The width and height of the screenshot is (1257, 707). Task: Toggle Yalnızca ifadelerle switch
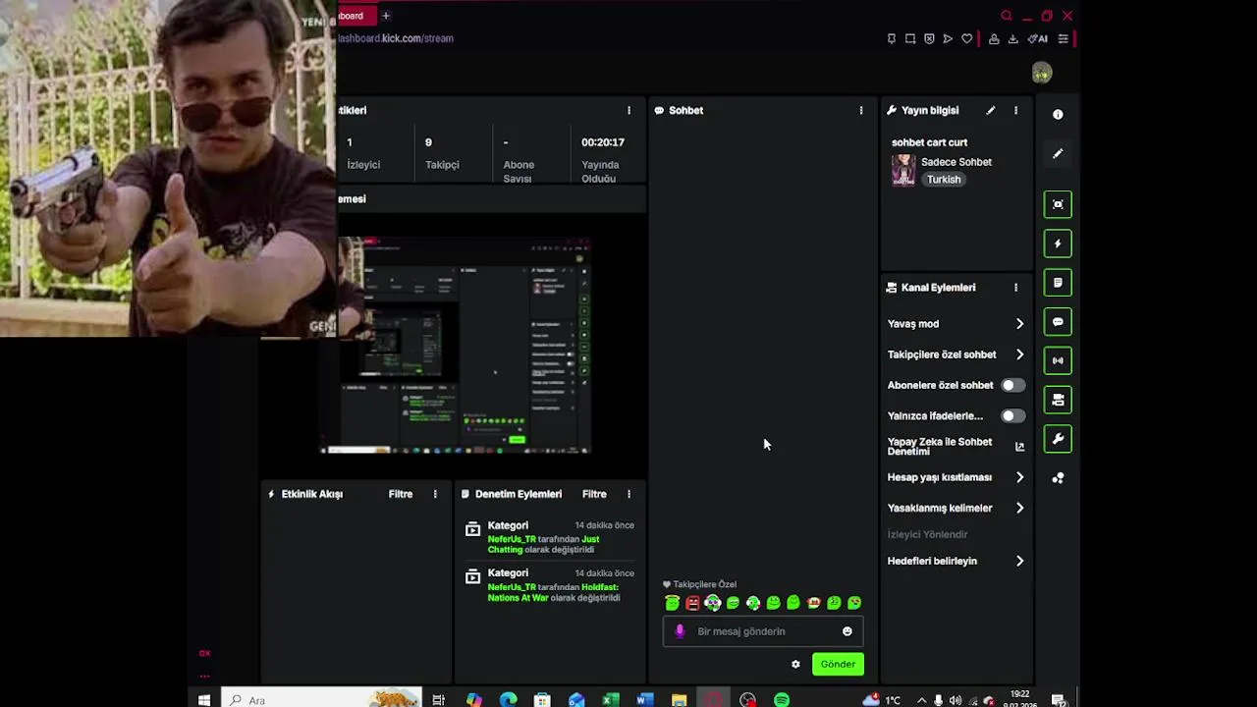[1012, 416]
